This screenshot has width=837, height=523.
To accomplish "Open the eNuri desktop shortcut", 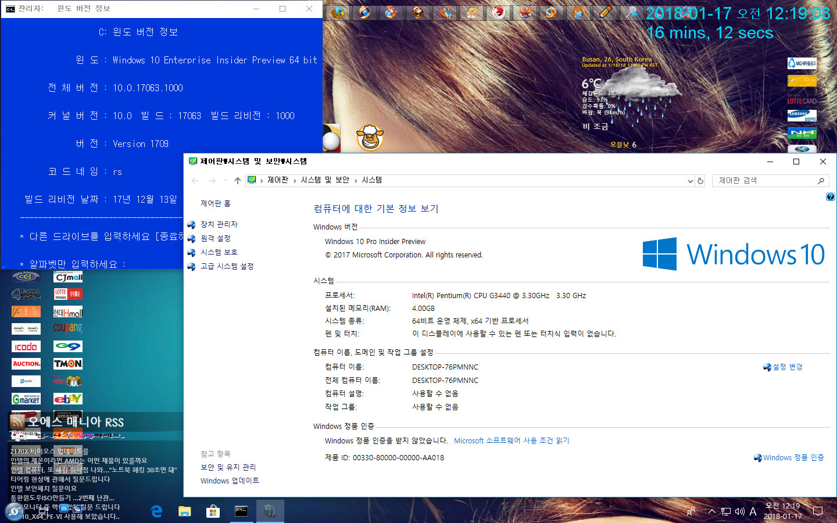I will click(x=26, y=381).
